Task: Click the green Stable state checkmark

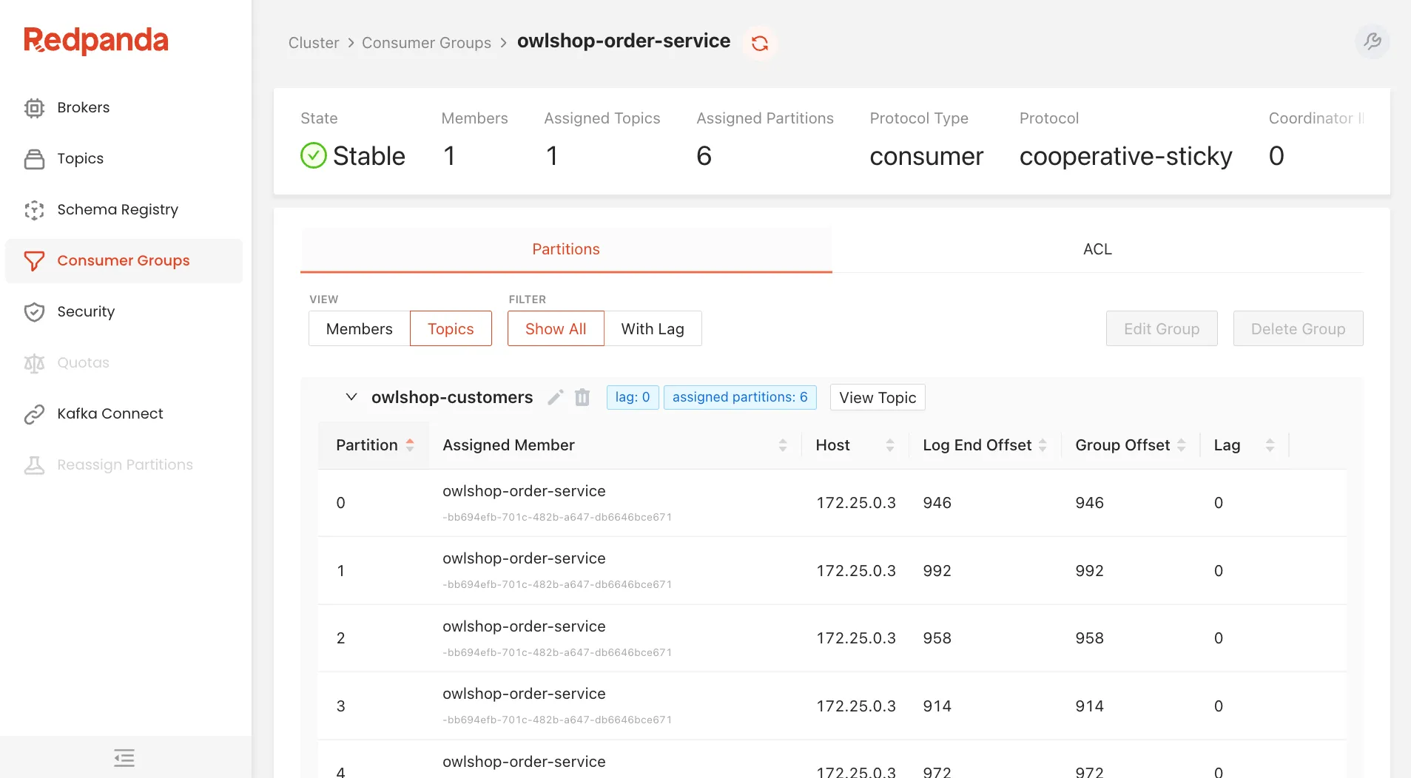Action: pyautogui.click(x=314, y=156)
